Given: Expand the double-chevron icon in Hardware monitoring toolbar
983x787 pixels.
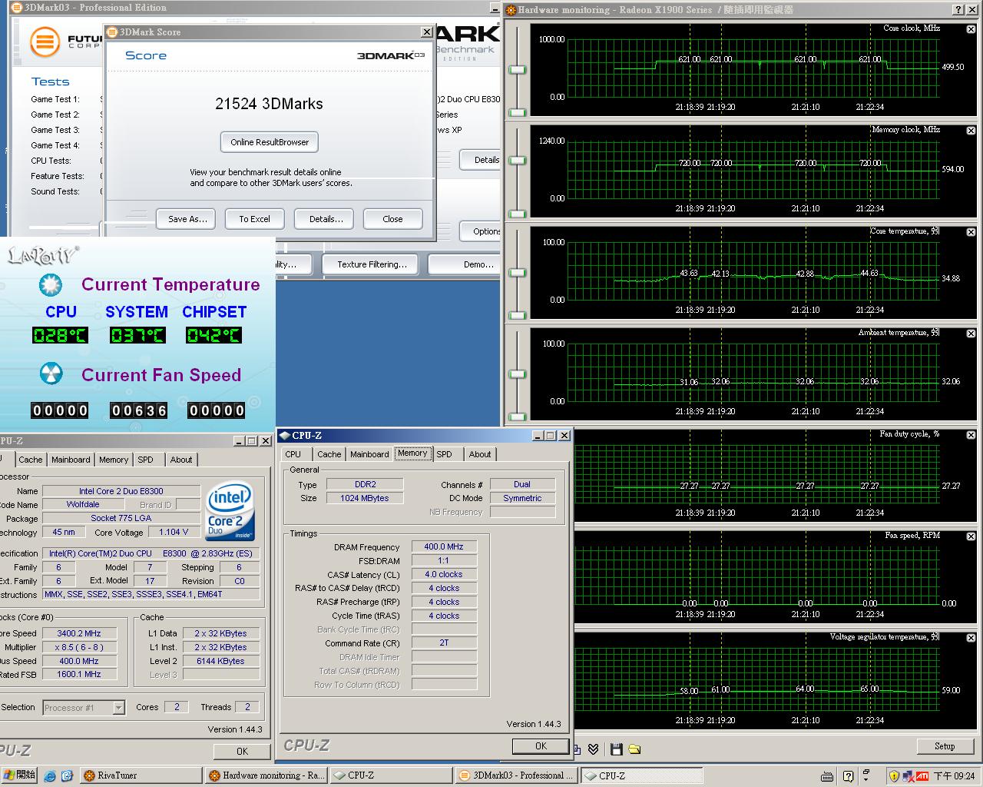Looking at the screenshot, I should pyautogui.click(x=594, y=749).
